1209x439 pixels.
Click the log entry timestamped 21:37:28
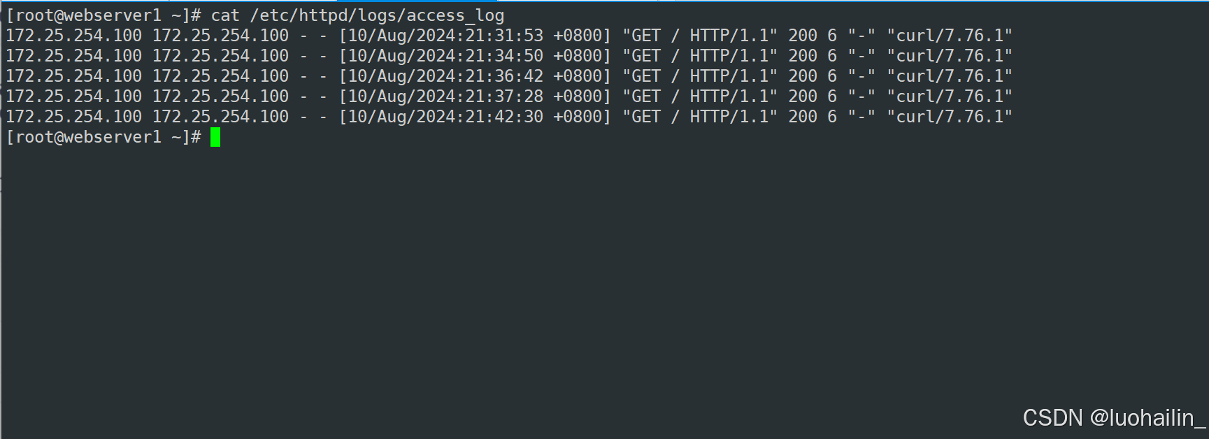click(509, 96)
